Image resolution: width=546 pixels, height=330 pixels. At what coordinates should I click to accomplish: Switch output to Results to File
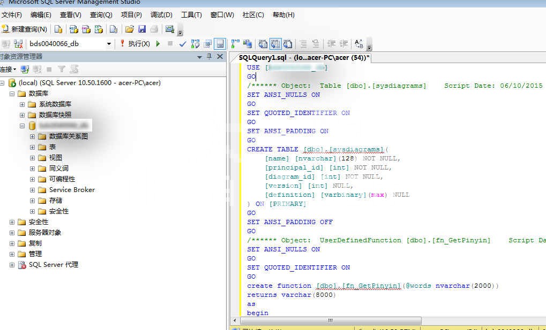coord(288,44)
